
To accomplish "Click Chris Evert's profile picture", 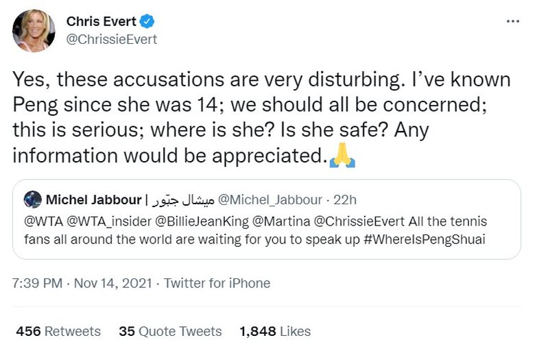I will tap(34, 30).
